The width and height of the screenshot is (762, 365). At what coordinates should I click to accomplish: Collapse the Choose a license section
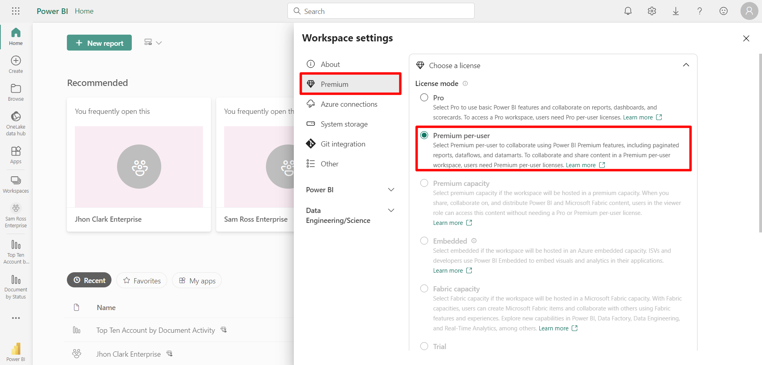click(x=686, y=65)
